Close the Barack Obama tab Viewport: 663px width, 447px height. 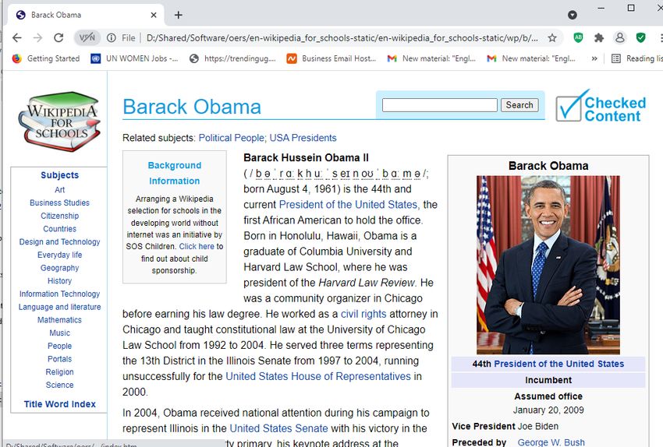(154, 15)
